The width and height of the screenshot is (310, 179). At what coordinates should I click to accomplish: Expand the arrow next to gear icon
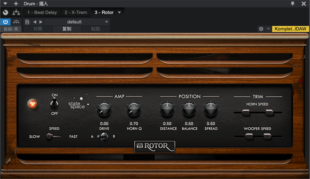[268, 29]
